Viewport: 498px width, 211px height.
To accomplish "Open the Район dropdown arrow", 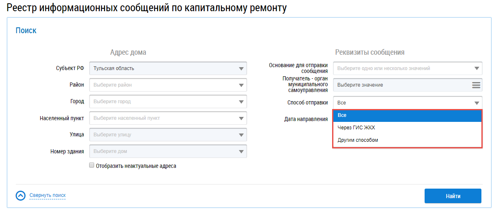I will click(x=242, y=85).
